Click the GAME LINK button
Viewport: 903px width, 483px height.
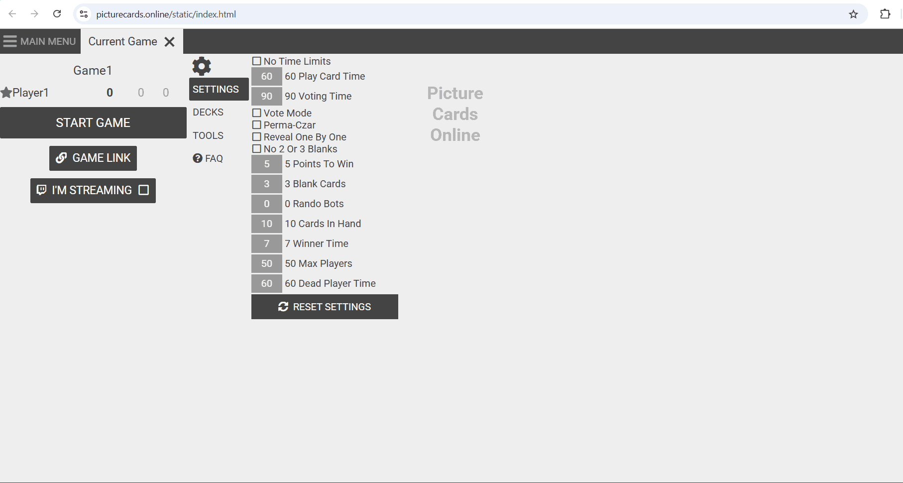[x=93, y=158]
